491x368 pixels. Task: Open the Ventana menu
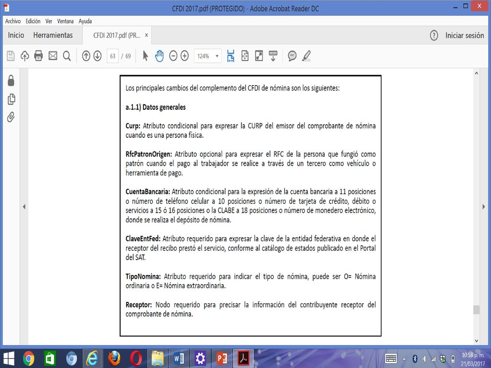point(65,21)
